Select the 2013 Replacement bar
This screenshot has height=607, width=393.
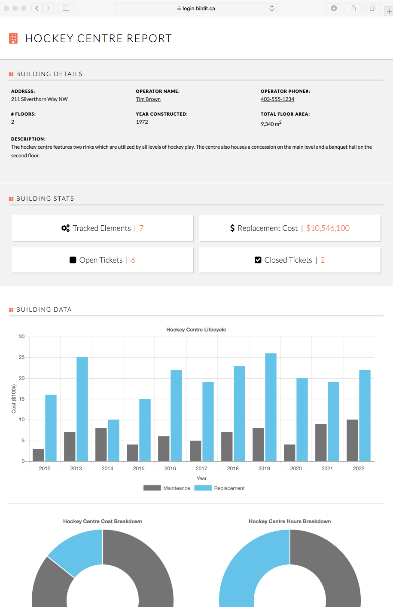tap(82, 409)
